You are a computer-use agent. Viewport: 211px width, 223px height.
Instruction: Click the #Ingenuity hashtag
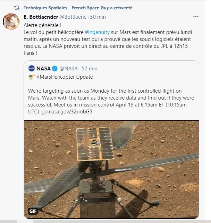[x=97, y=32]
